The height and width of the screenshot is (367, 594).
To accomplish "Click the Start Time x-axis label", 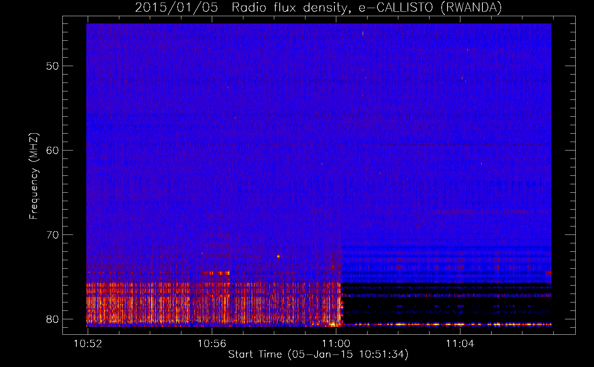I will point(318,355).
